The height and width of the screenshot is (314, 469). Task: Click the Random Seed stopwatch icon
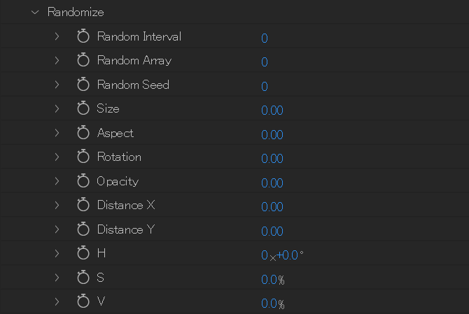[83, 85]
